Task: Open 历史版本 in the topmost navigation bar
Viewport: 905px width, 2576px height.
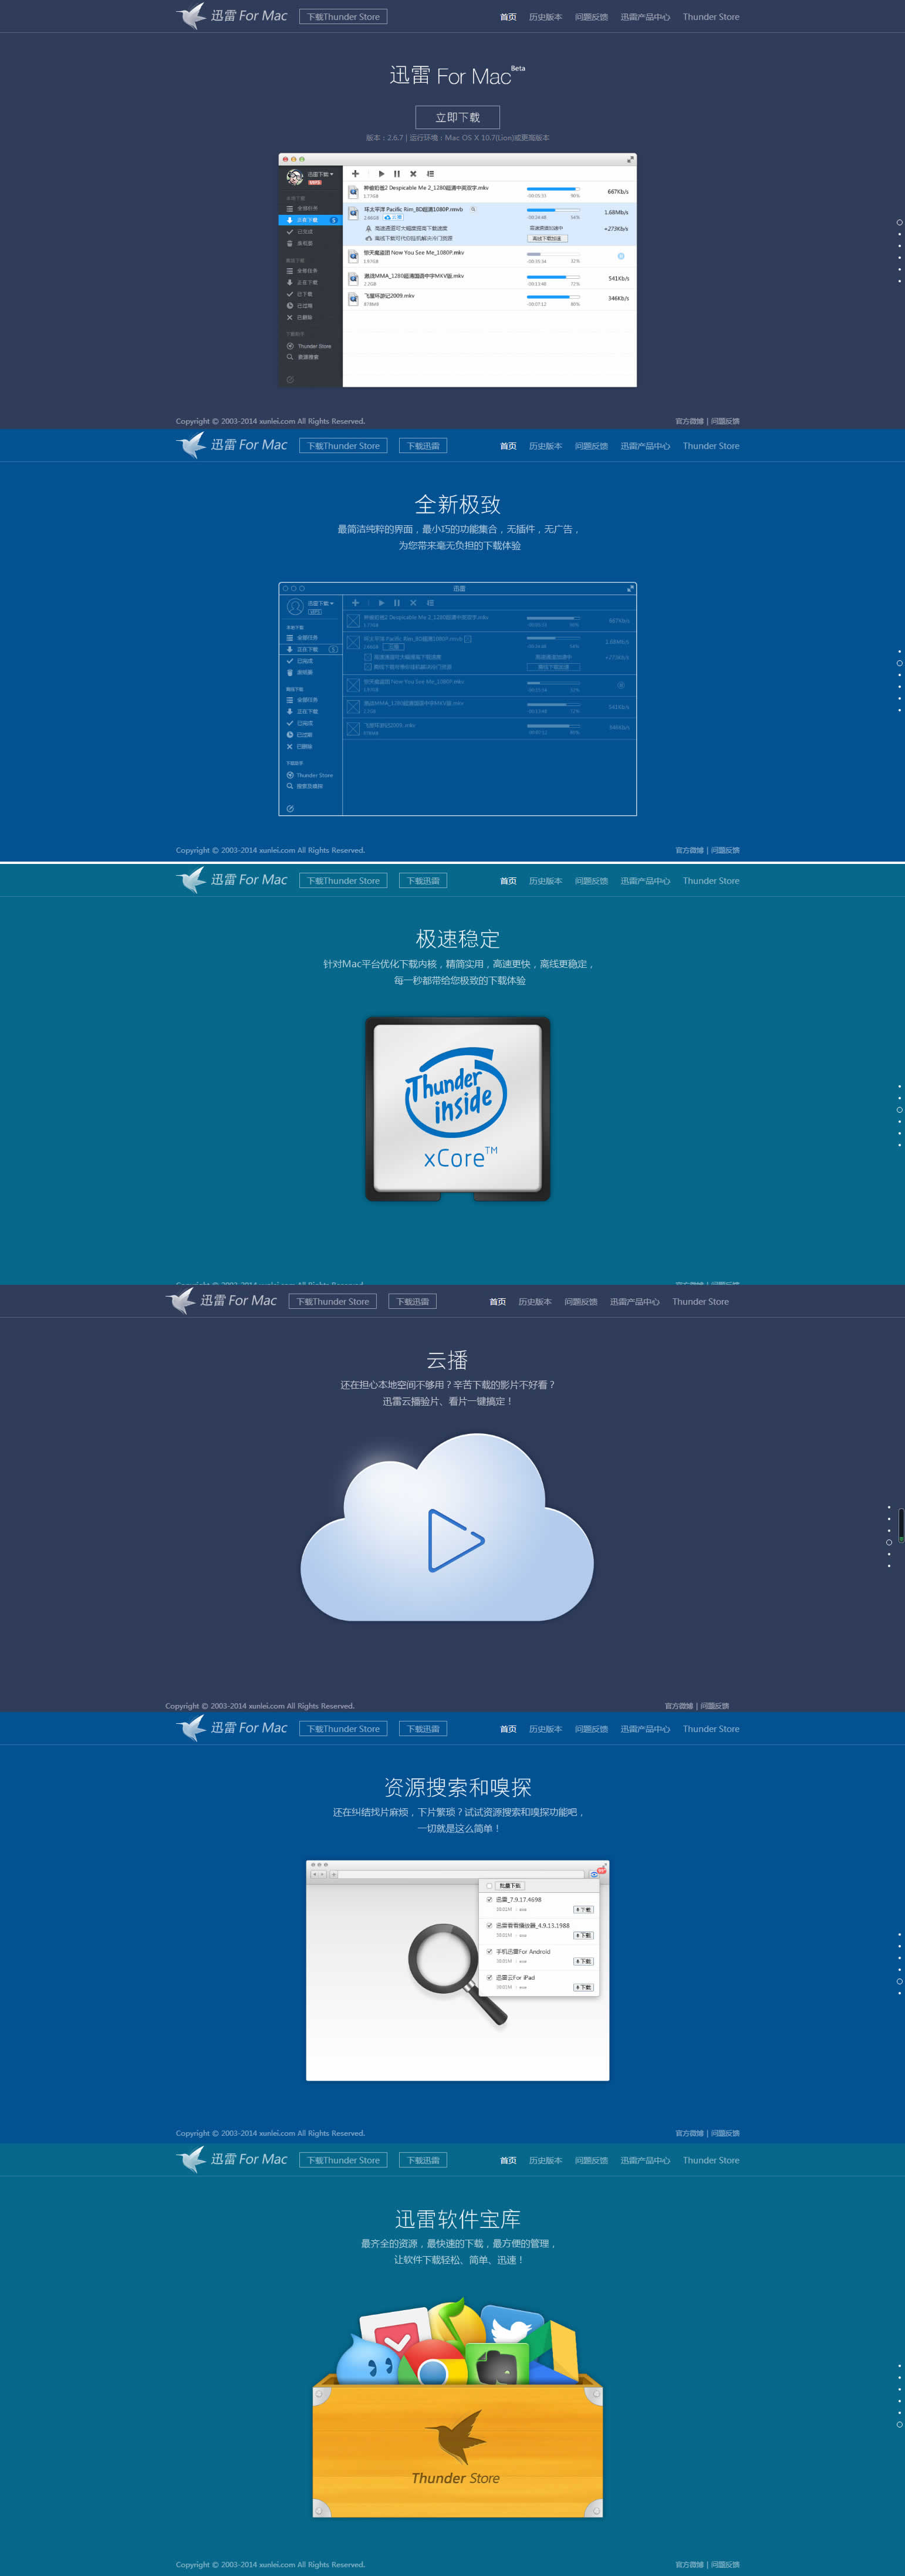Action: coord(545,17)
